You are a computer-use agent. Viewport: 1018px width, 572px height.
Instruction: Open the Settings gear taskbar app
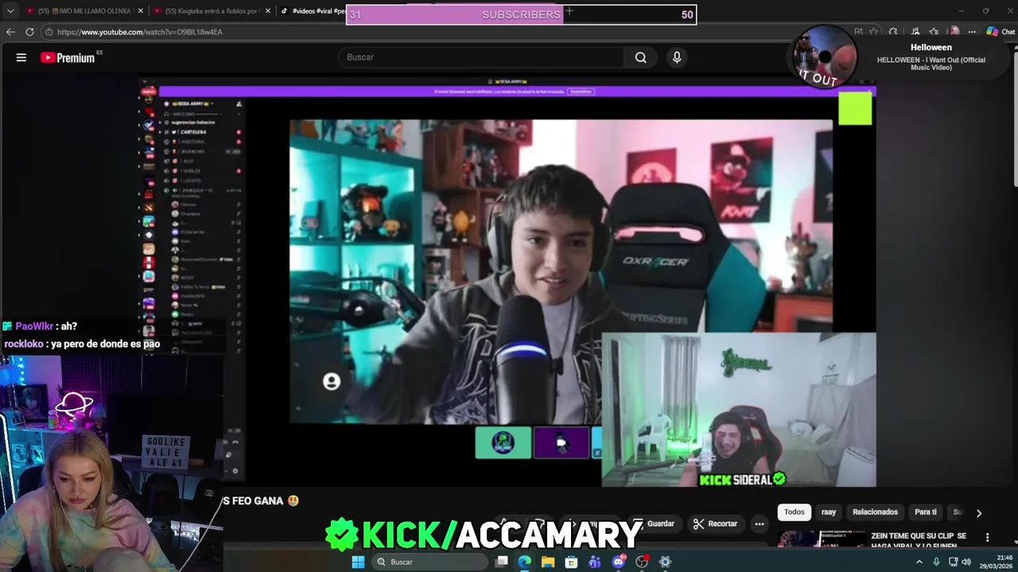[x=665, y=562]
